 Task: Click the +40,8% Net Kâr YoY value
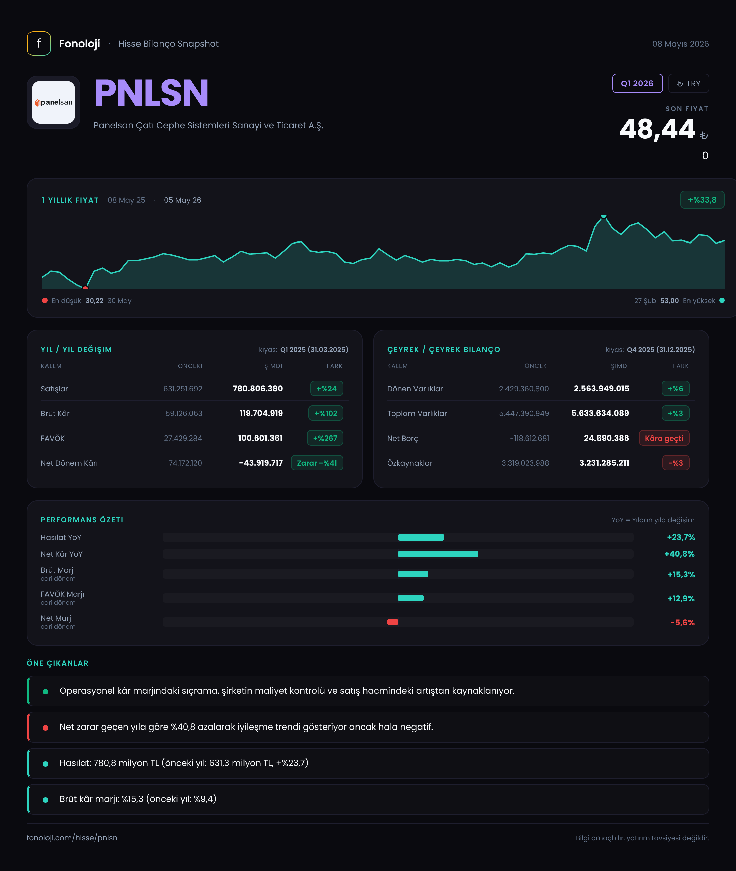679,554
